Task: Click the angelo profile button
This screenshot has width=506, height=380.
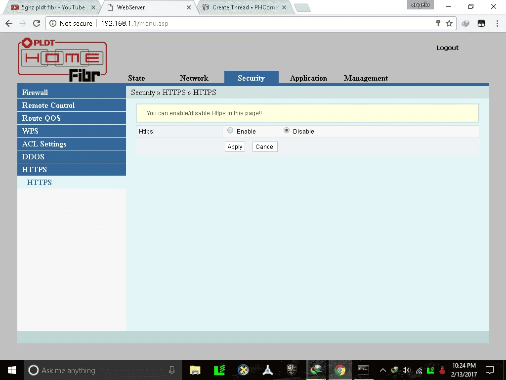Action: [x=420, y=4]
